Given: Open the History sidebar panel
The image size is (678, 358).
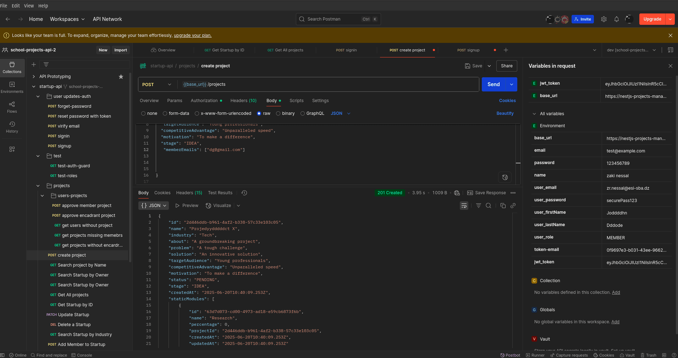Looking at the screenshot, I should pyautogui.click(x=12, y=127).
